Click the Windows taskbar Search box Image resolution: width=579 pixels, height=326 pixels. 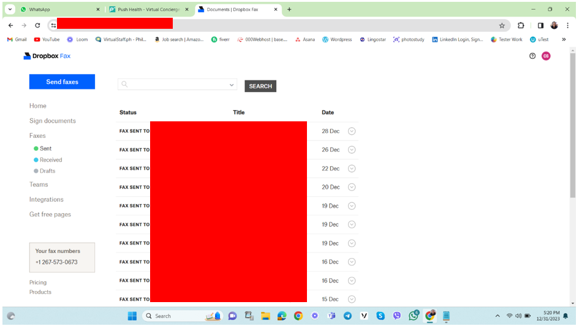(183, 316)
